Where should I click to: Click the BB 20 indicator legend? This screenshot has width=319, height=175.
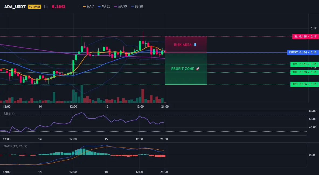coord(137,6)
